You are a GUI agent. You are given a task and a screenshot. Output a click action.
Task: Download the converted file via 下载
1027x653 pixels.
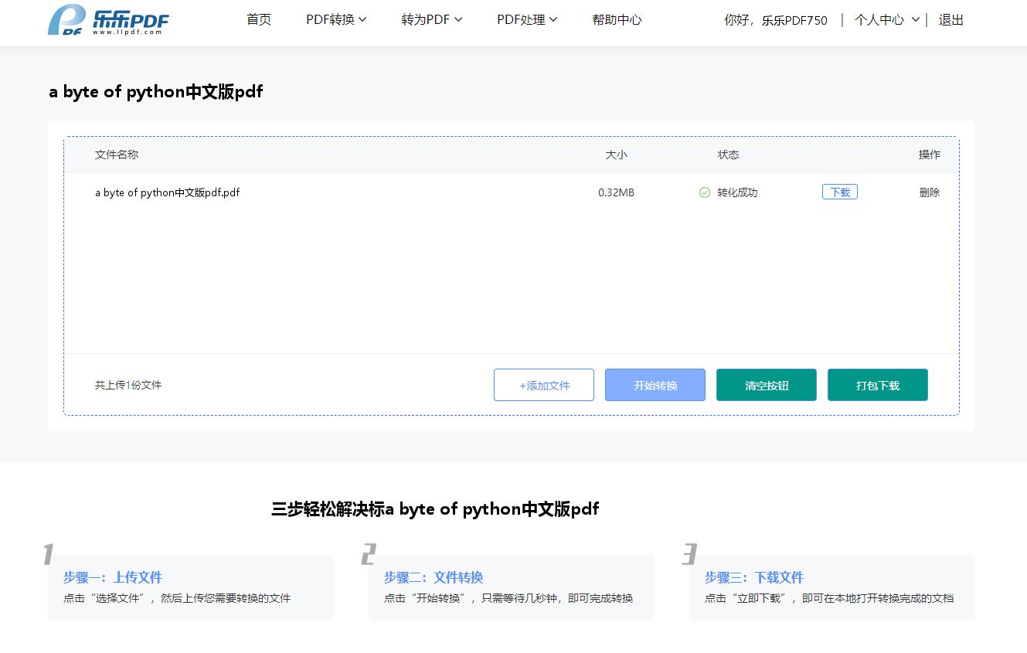coord(840,192)
